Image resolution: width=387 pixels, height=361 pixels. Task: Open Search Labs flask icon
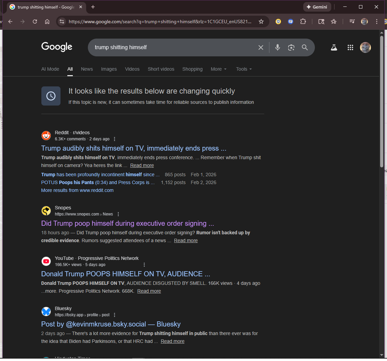pyautogui.click(x=334, y=48)
